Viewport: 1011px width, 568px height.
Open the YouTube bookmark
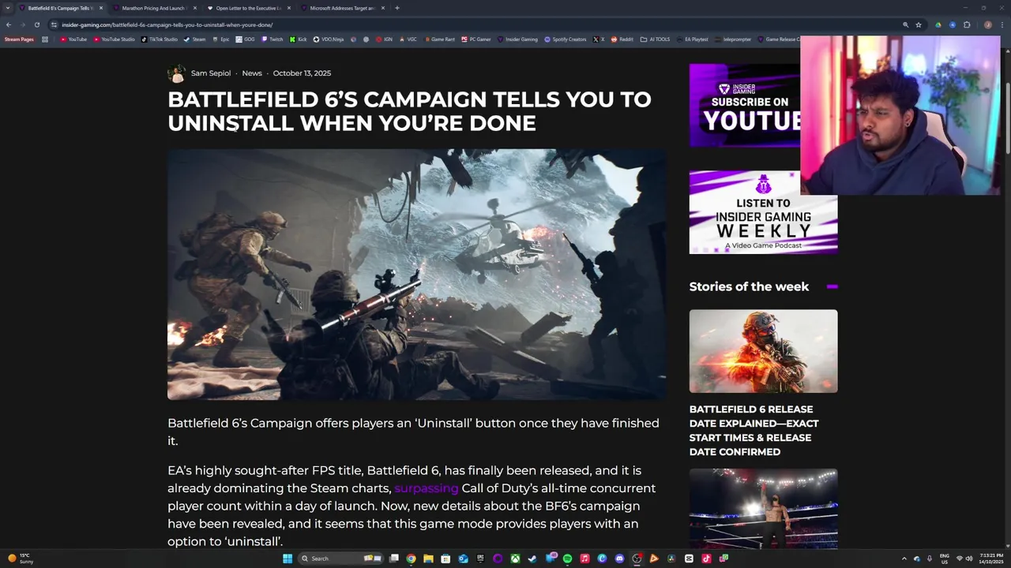pyautogui.click(x=73, y=39)
